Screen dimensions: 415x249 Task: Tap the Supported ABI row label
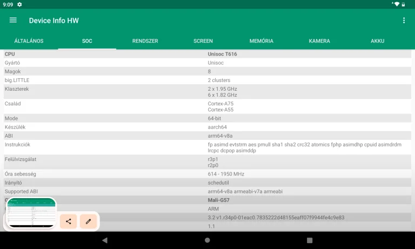(21, 191)
